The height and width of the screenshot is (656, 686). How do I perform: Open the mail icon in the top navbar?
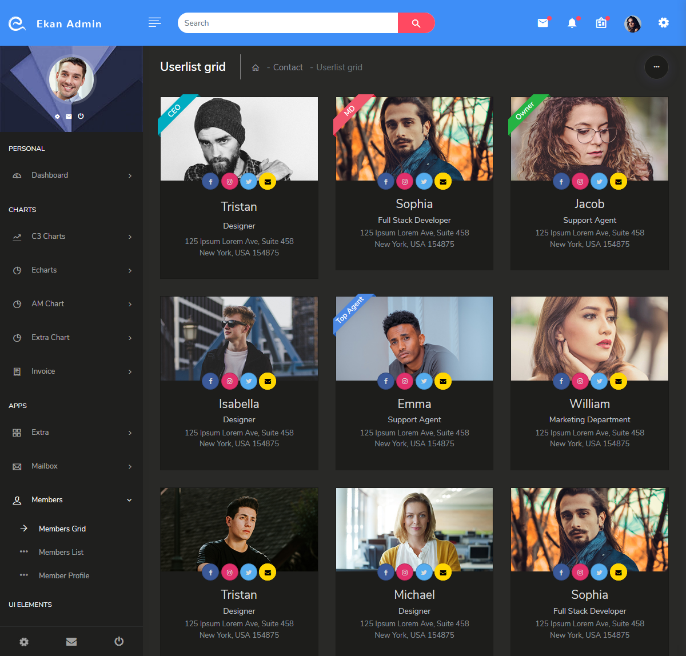(543, 23)
